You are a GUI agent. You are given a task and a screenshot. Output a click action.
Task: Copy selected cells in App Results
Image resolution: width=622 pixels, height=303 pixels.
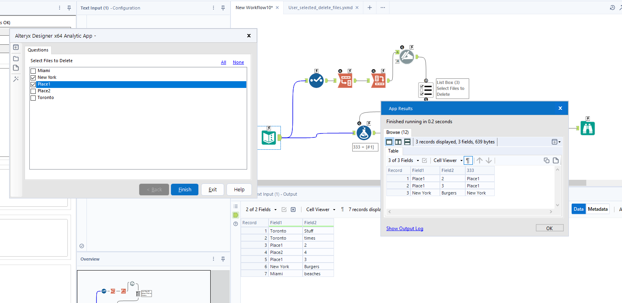[x=546, y=160]
